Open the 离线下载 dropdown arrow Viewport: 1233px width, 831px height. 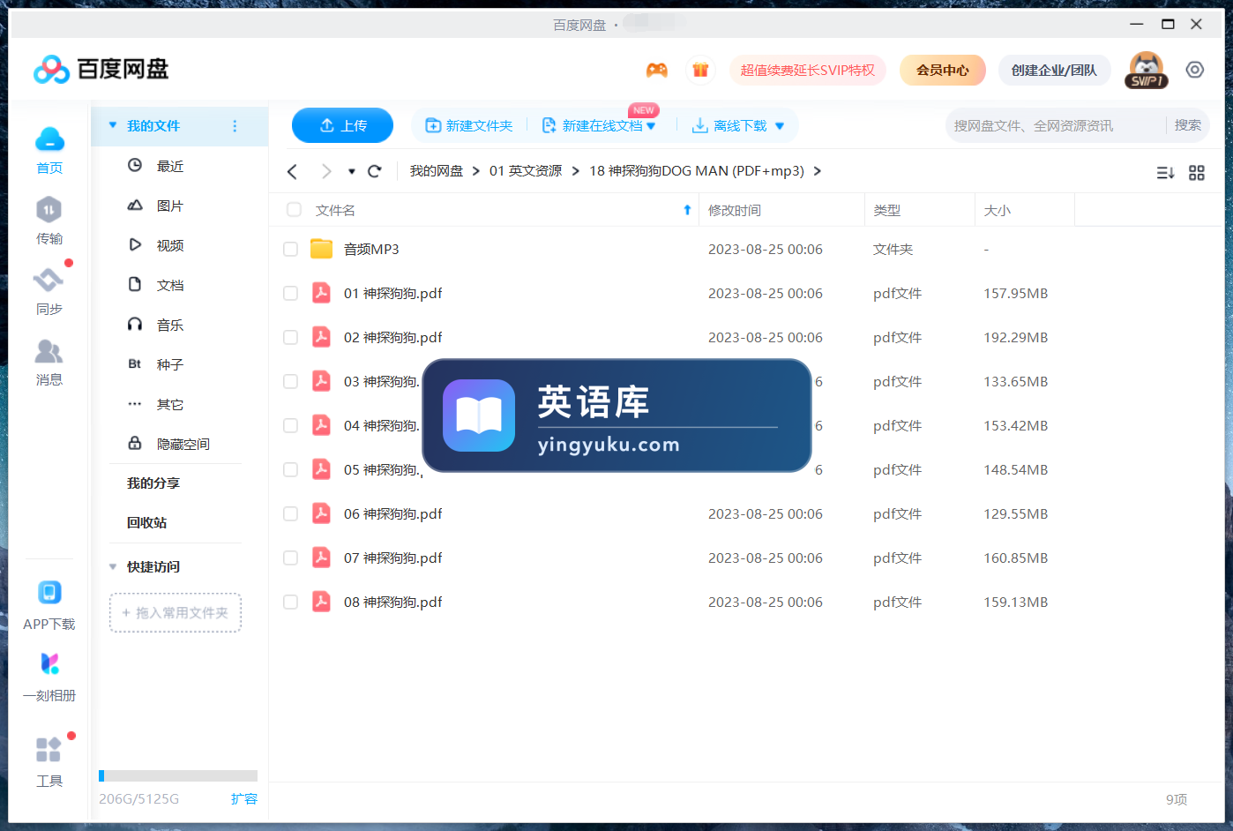pyautogui.click(x=780, y=126)
